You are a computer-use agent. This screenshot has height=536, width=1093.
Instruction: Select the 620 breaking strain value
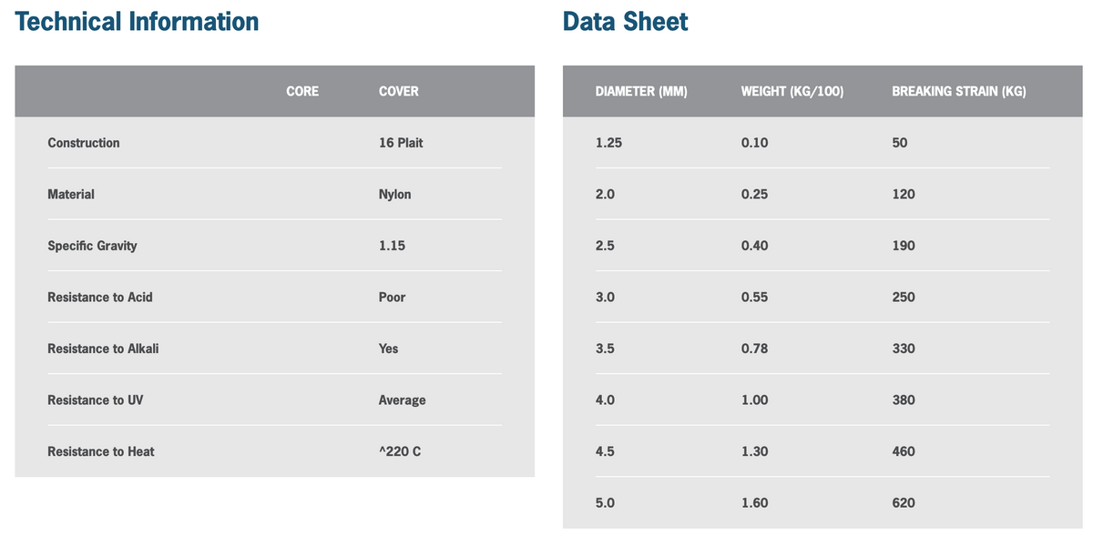[x=904, y=503]
